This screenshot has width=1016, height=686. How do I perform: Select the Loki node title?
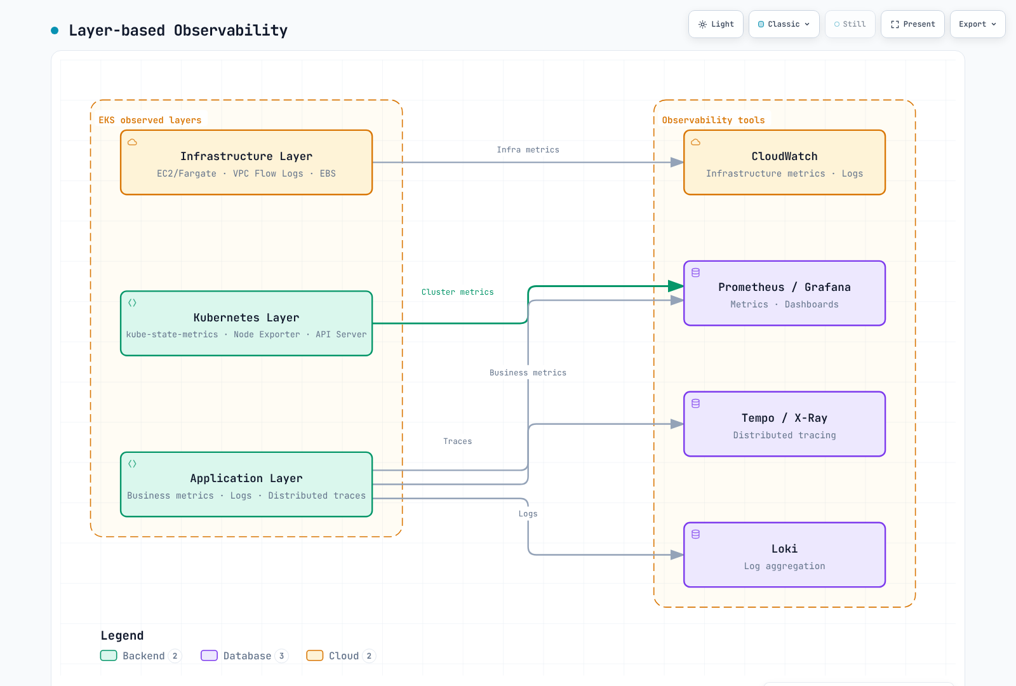[784, 549]
